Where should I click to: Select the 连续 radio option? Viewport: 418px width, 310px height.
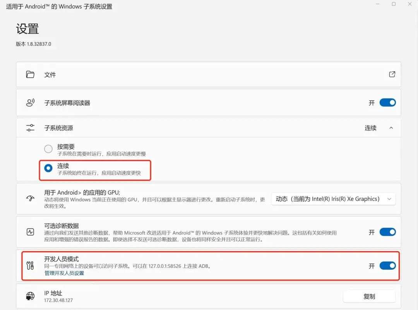click(x=48, y=168)
